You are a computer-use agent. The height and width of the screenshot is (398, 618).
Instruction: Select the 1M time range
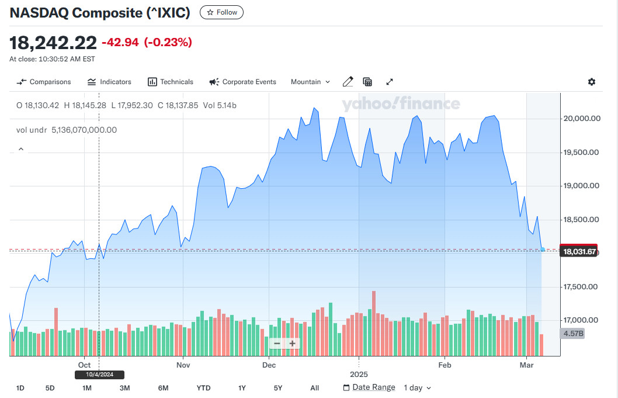click(x=87, y=388)
